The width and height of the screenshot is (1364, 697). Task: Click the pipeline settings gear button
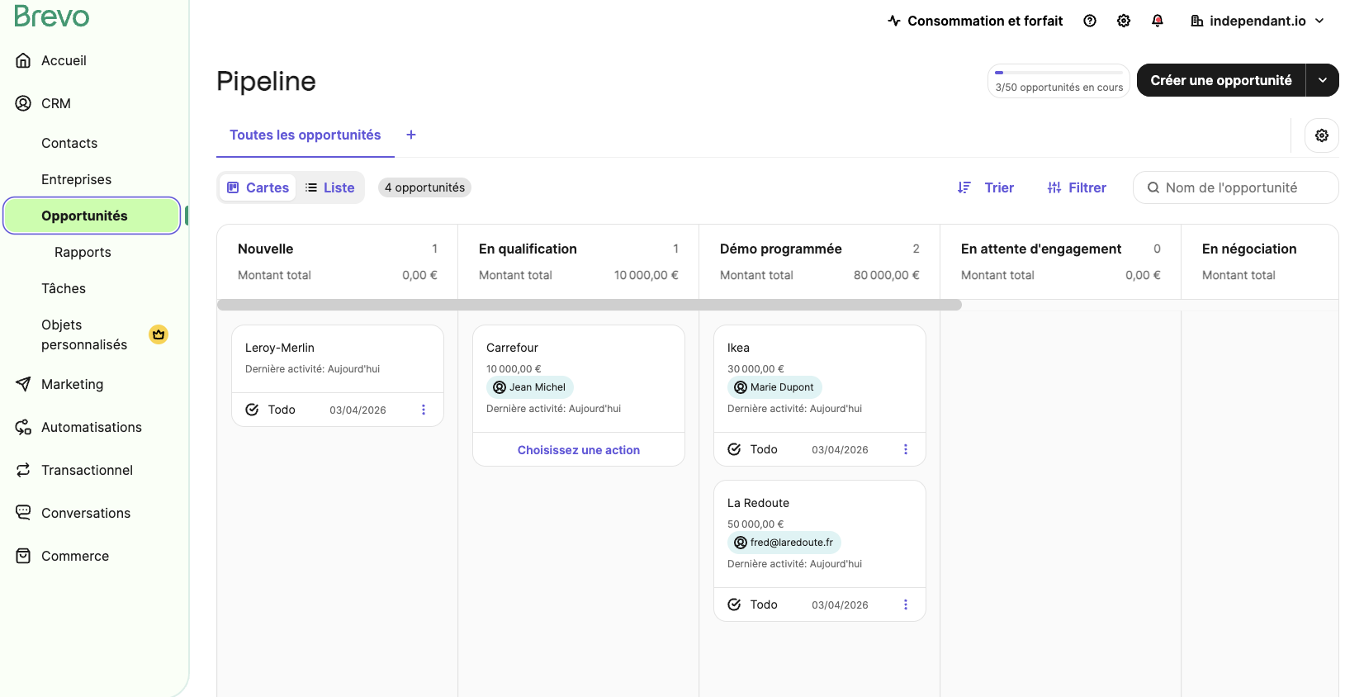1322,135
